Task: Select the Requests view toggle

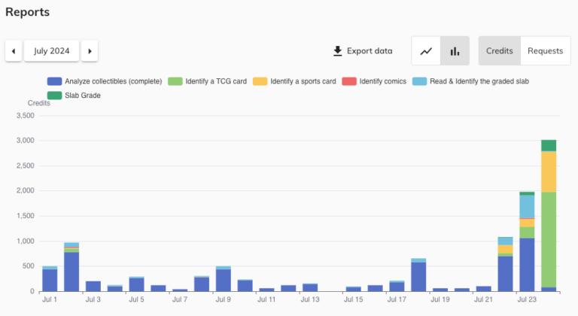Action: pos(545,51)
